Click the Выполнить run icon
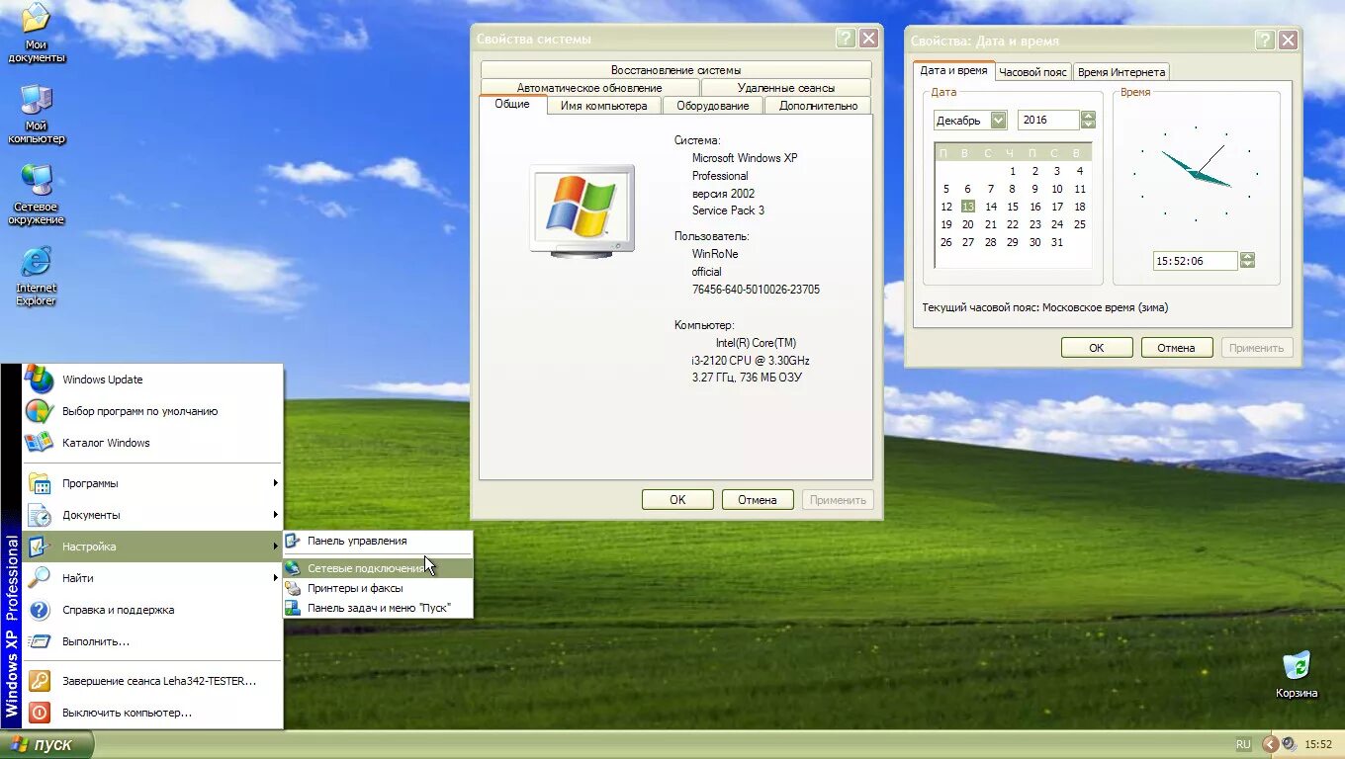Screen dimensions: 1345x759 39,641
